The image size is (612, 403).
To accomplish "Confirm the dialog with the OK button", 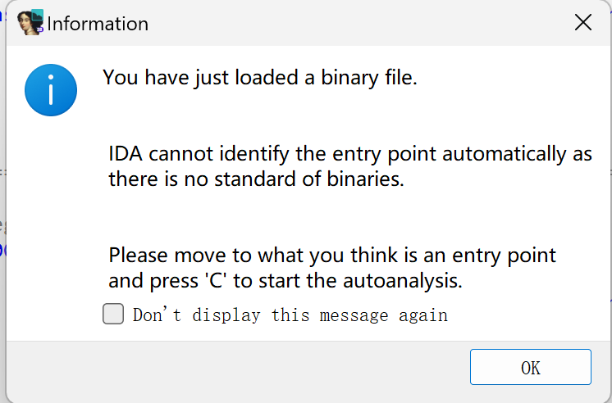I will pos(531,367).
